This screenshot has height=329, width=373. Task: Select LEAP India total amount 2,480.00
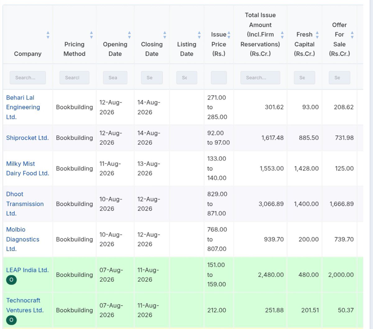point(271,275)
